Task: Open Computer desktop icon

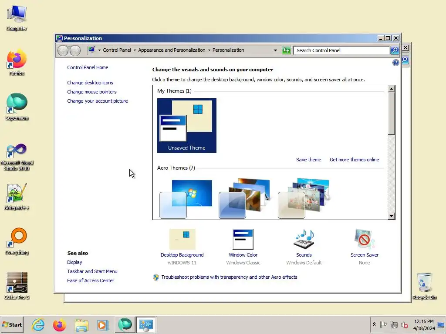Action: [x=17, y=17]
